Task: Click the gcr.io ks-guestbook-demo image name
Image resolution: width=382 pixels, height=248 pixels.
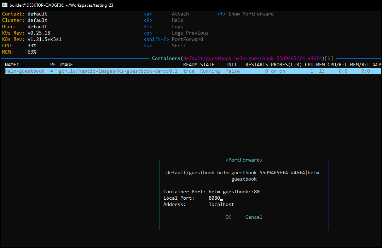Action: pyautogui.click(x=118, y=71)
